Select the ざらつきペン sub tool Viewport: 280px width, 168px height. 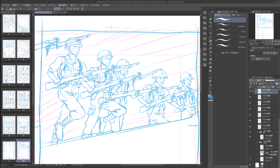(x=230, y=46)
